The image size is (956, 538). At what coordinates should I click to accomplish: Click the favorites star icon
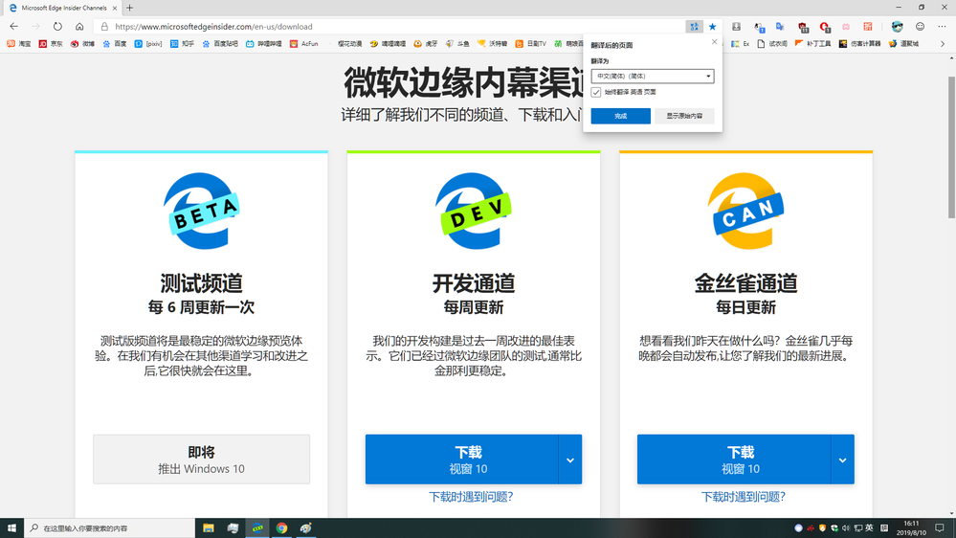tap(712, 27)
